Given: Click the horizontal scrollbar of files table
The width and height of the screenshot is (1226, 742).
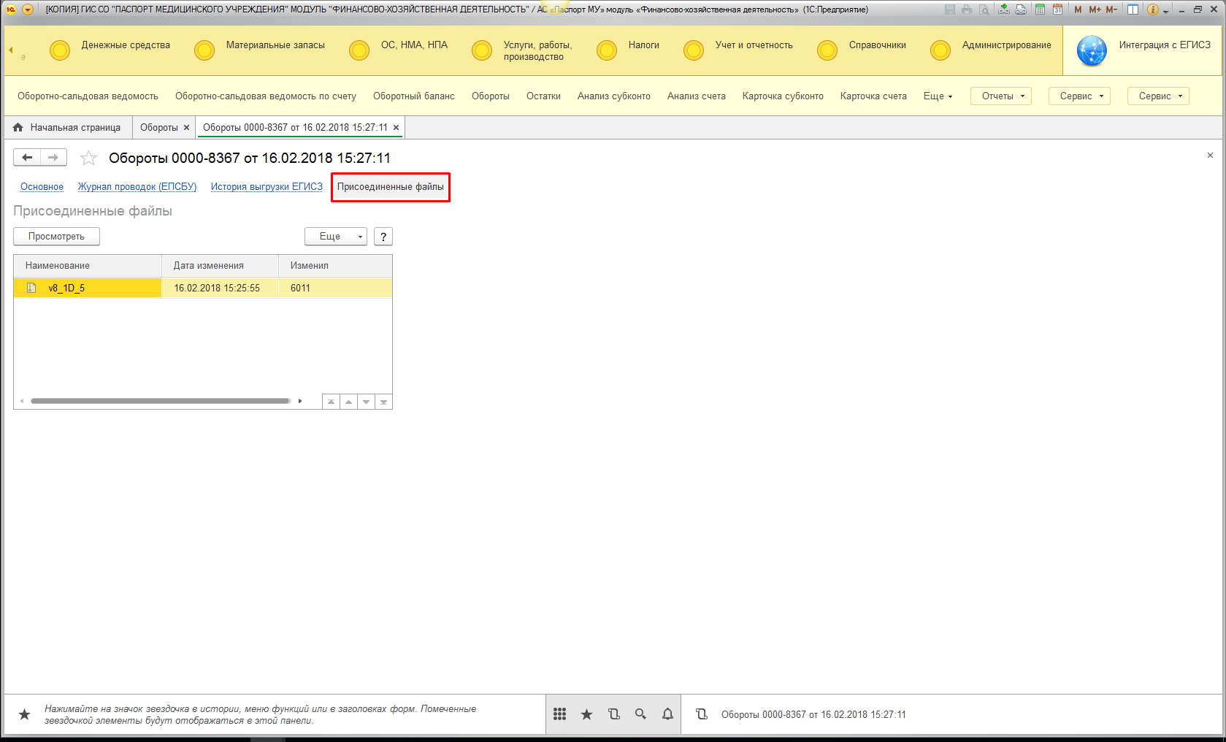Looking at the screenshot, I should (x=161, y=401).
